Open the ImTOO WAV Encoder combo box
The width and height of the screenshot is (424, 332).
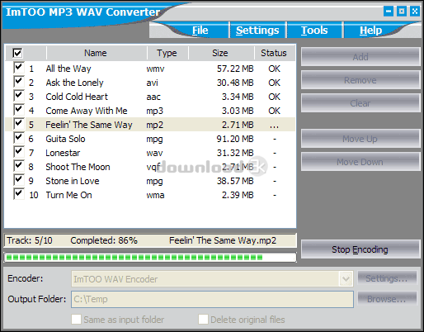[x=212, y=279]
